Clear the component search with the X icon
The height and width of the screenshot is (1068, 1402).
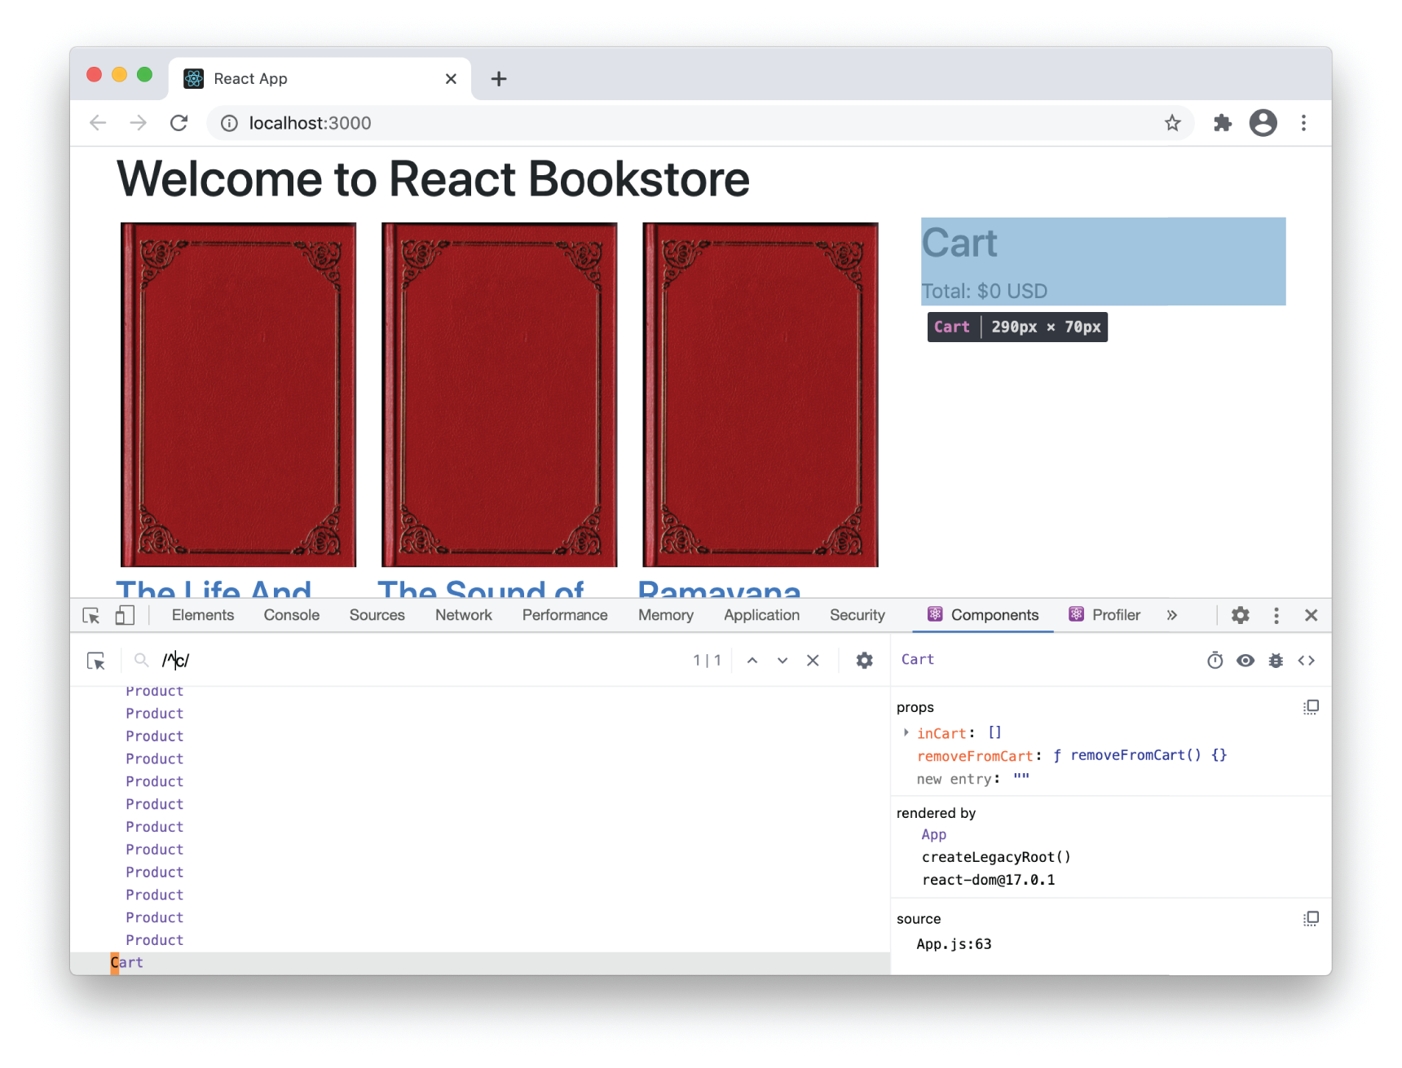[813, 661]
